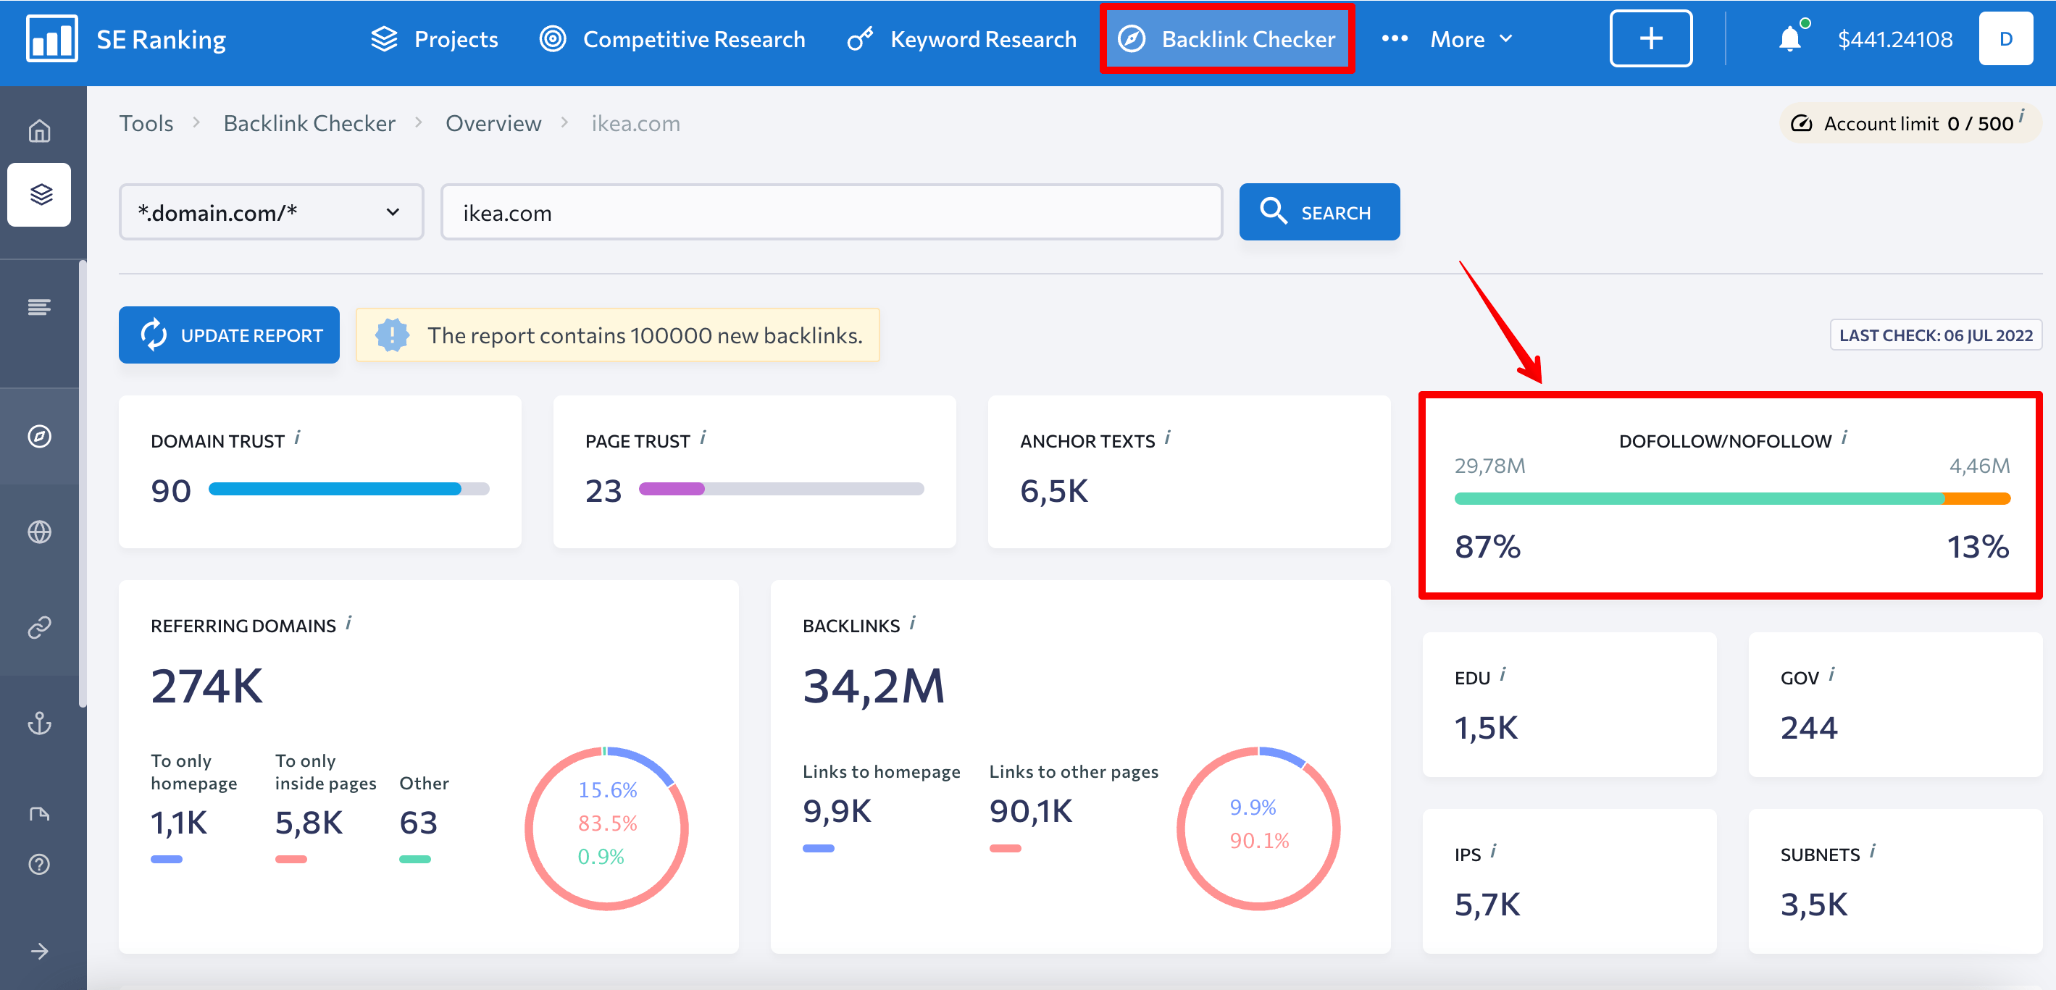Click the SEARCH button
The image size is (2056, 990).
(1319, 212)
